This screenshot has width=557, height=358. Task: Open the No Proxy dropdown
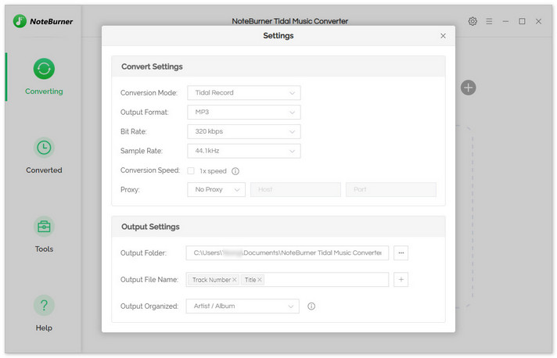pyautogui.click(x=217, y=189)
